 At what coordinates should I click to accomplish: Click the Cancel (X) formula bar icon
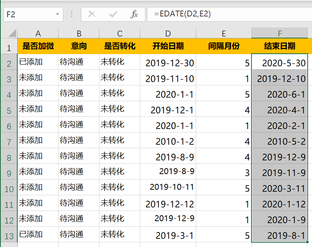(92, 15)
